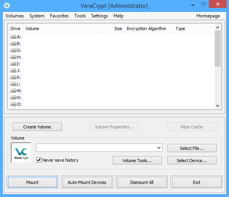Click the Encryption Algorithm column header

(149, 29)
